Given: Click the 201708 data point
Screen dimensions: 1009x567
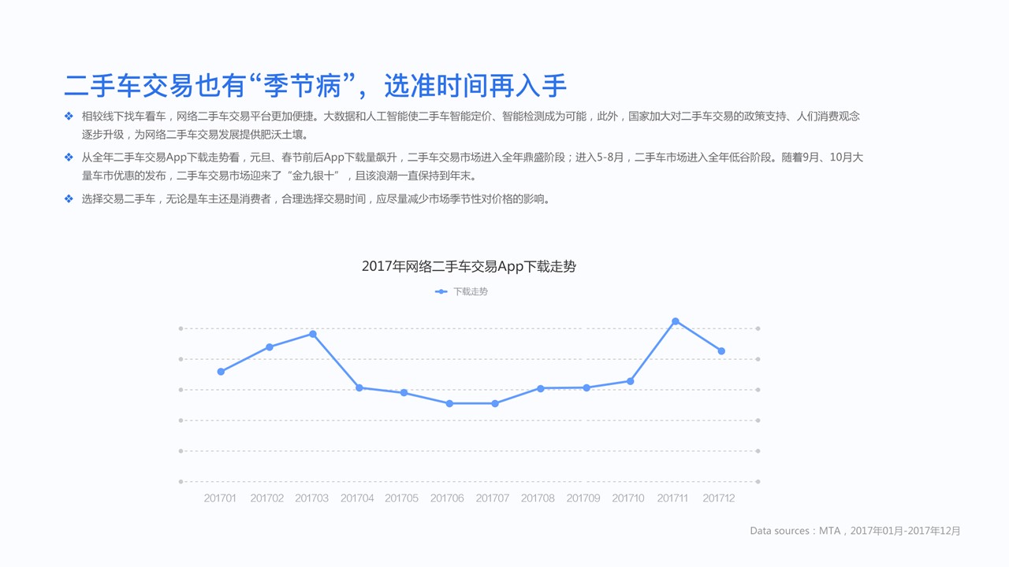Looking at the screenshot, I should [x=541, y=388].
